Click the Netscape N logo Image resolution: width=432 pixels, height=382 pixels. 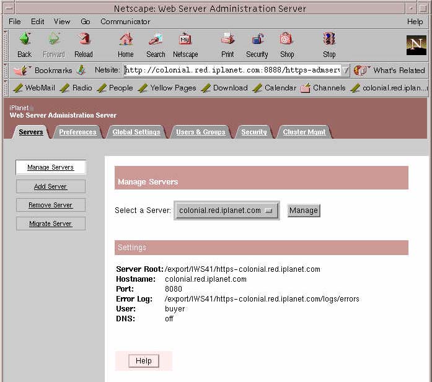pyautogui.click(x=416, y=45)
